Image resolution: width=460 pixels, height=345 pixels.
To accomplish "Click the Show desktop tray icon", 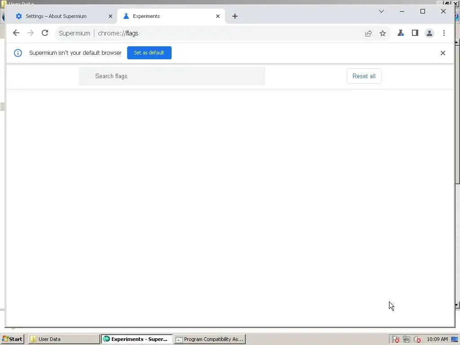I will [455, 340].
